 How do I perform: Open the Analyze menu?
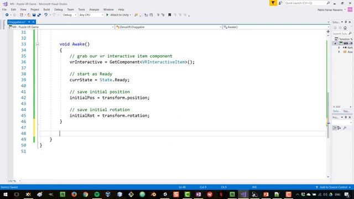pos(94,9)
